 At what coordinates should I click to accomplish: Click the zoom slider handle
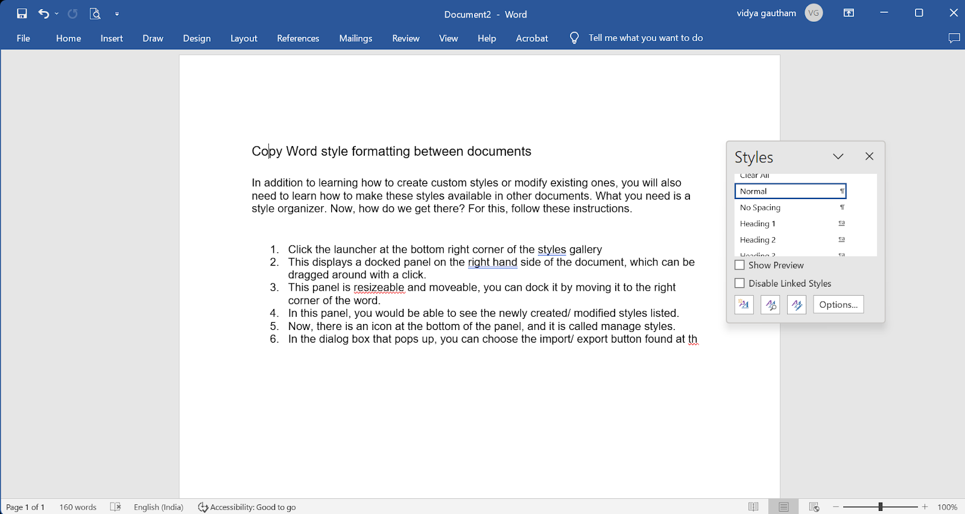[881, 507]
